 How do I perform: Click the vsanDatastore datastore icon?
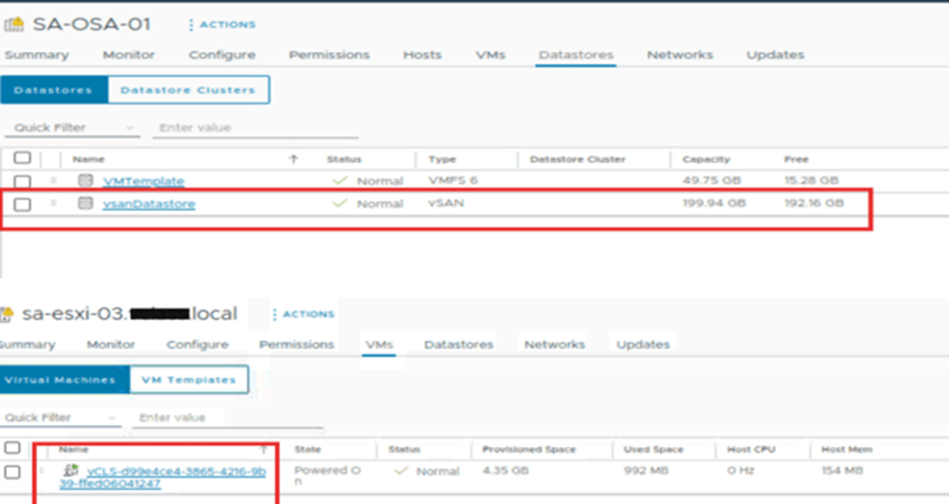[85, 203]
